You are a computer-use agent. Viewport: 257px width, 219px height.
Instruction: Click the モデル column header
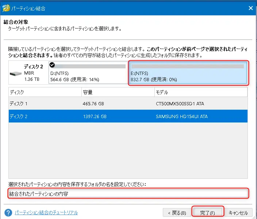point(201,92)
